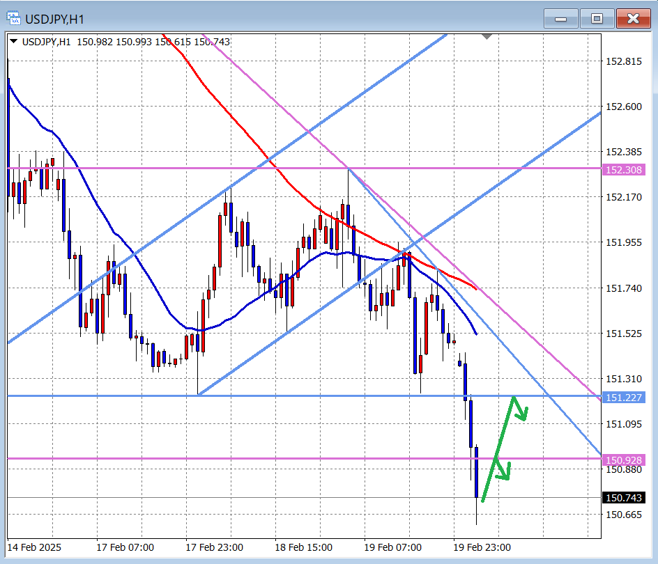
Task: Click the 14 Feb 2025 date label
Action: 35,547
